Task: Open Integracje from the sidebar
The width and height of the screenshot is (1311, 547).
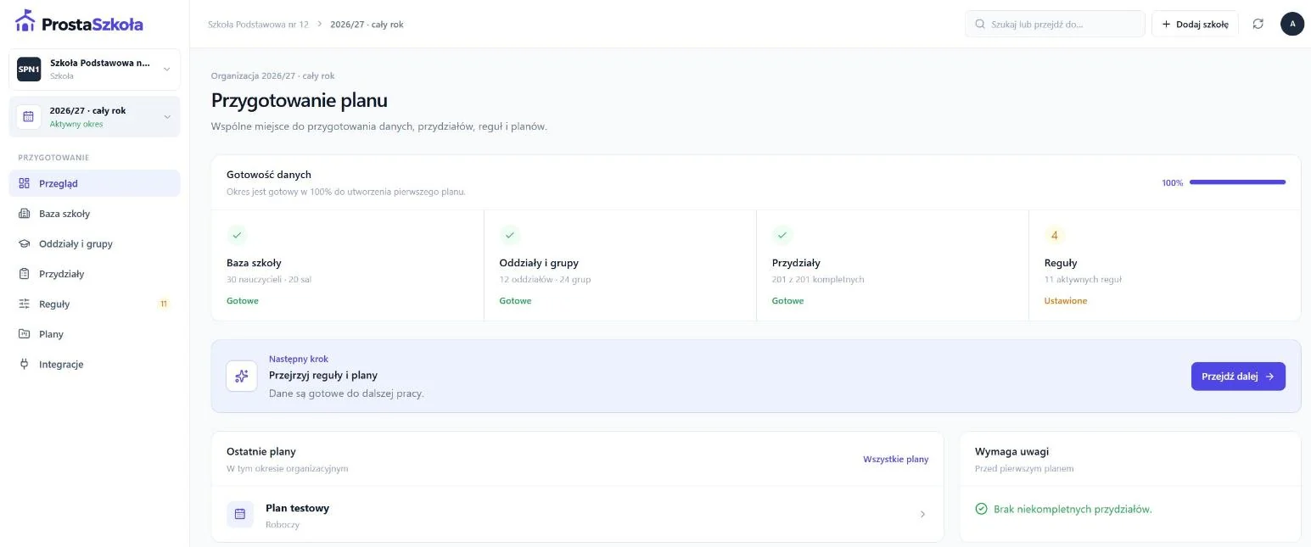Action: (95, 364)
